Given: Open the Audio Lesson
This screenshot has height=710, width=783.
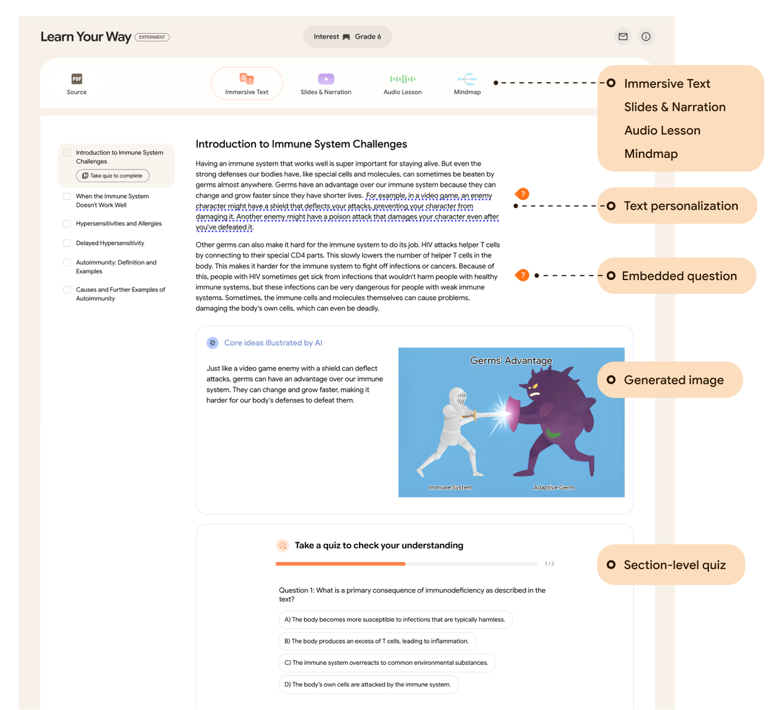Looking at the screenshot, I should click(403, 83).
